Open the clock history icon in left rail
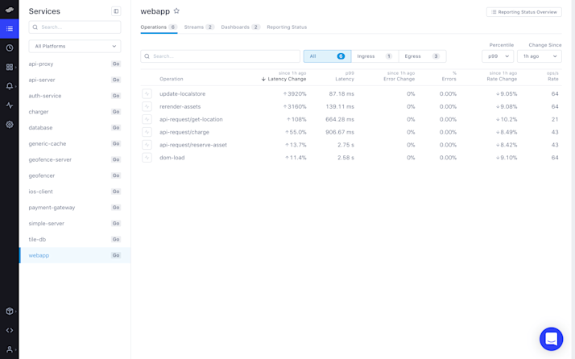 (x=10, y=48)
